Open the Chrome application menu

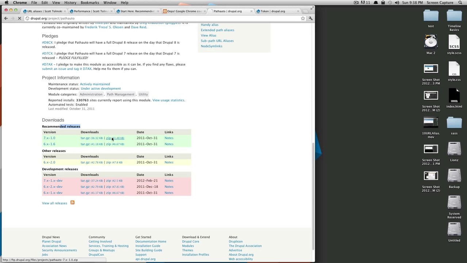point(20,3)
